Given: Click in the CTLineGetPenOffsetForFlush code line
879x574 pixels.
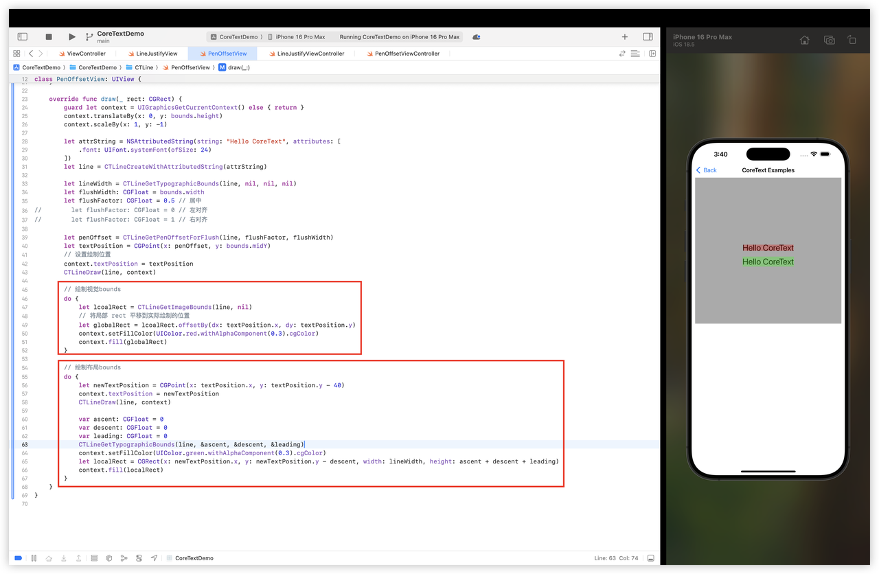Looking at the screenshot, I should click(198, 238).
